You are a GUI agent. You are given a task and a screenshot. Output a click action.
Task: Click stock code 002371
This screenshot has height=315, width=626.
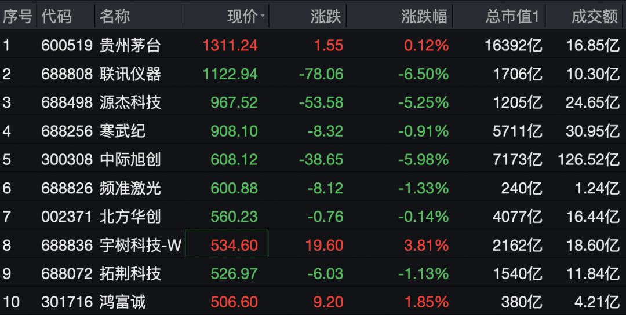(x=67, y=217)
